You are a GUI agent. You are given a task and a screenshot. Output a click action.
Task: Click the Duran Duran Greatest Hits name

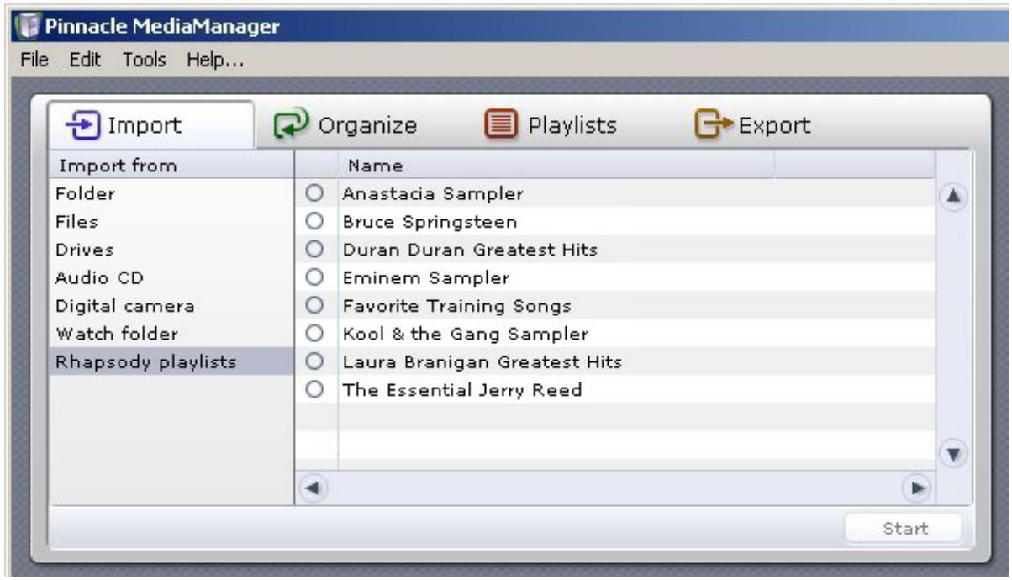pos(470,250)
